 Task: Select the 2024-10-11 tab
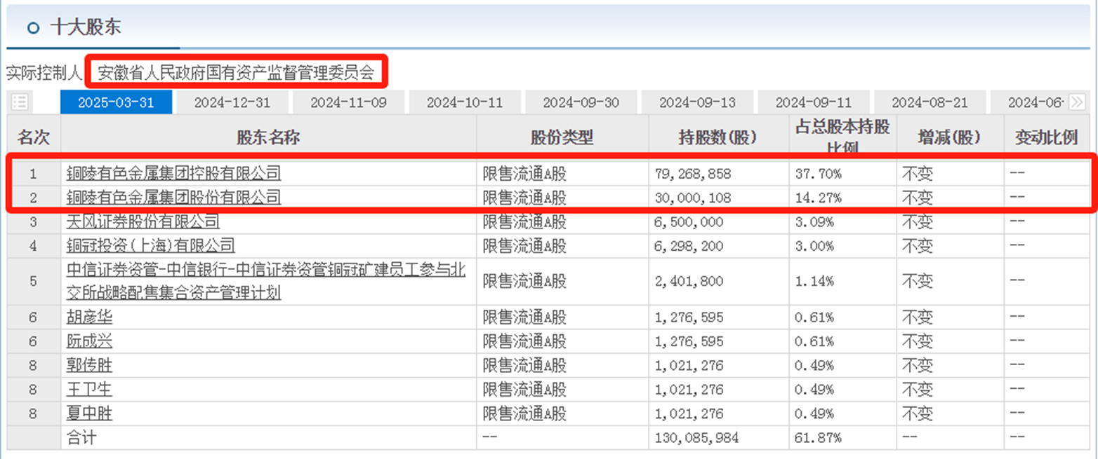(465, 102)
